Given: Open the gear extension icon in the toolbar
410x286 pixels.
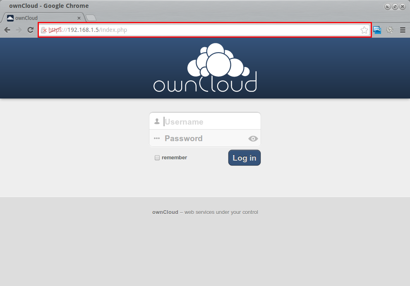Looking at the screenshot, I should (390, 30).
